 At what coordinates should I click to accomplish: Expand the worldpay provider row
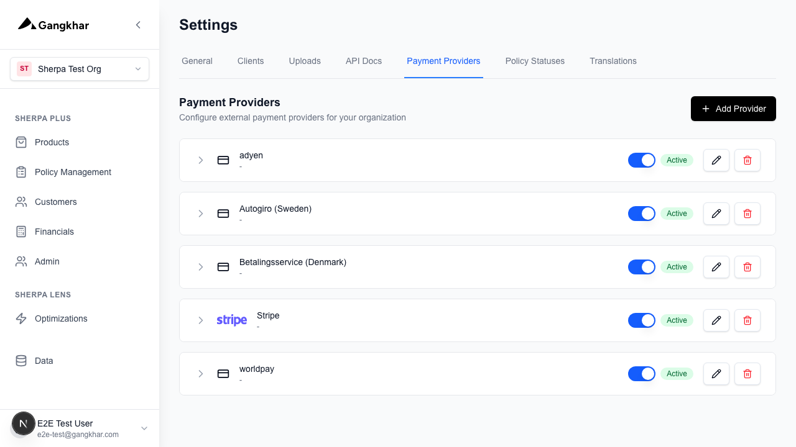pos(201,374)
